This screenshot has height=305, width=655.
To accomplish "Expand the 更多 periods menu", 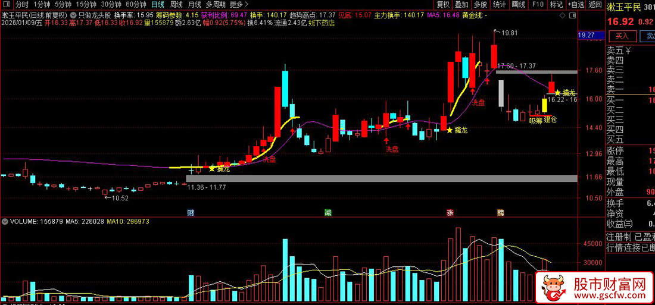I will pos(239,5).
